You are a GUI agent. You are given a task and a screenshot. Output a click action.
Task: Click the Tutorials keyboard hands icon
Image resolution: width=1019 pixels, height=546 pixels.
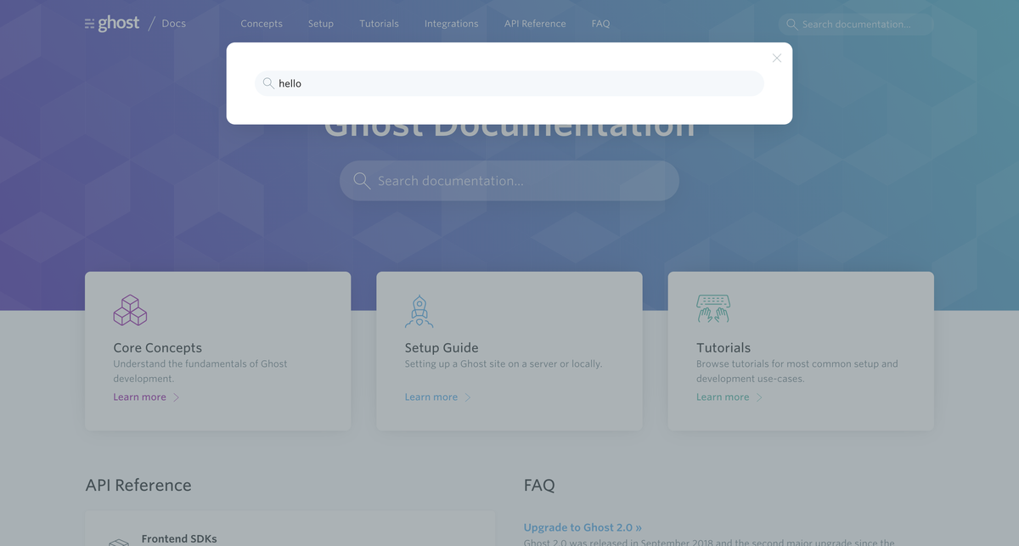[713, 309]
